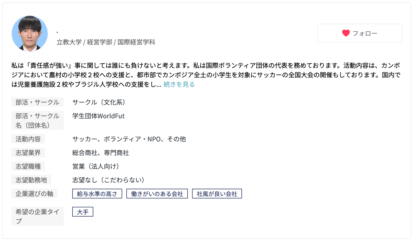
Task: Click the 企業選びの軸 field label
Action: tap(34, 194)
